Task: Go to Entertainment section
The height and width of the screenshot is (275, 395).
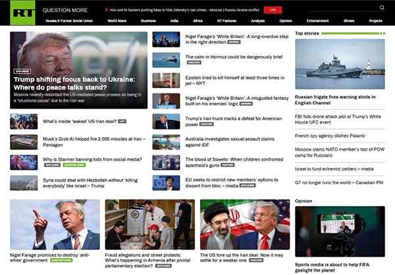Action: (x=318, y=21)
